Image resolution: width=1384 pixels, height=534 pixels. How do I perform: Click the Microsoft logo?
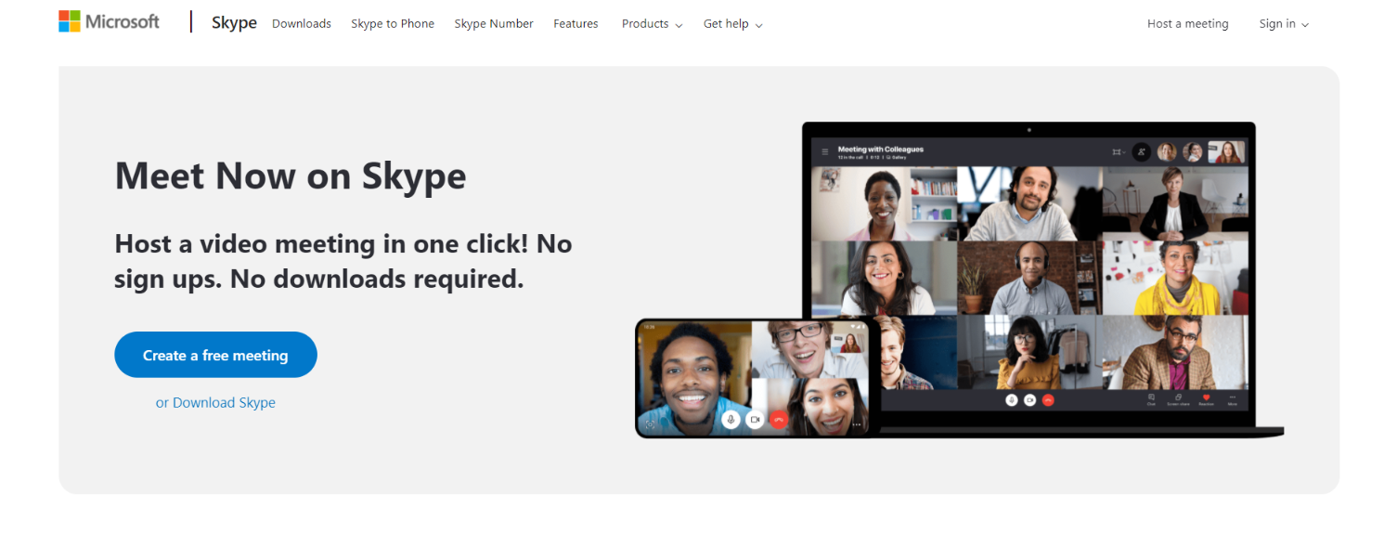109,21
